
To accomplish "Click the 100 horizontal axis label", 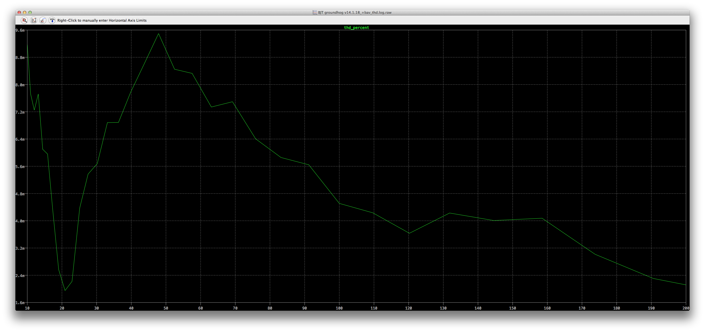I will point(339,308).
